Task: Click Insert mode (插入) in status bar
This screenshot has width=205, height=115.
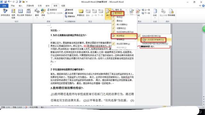Action: 43,107
